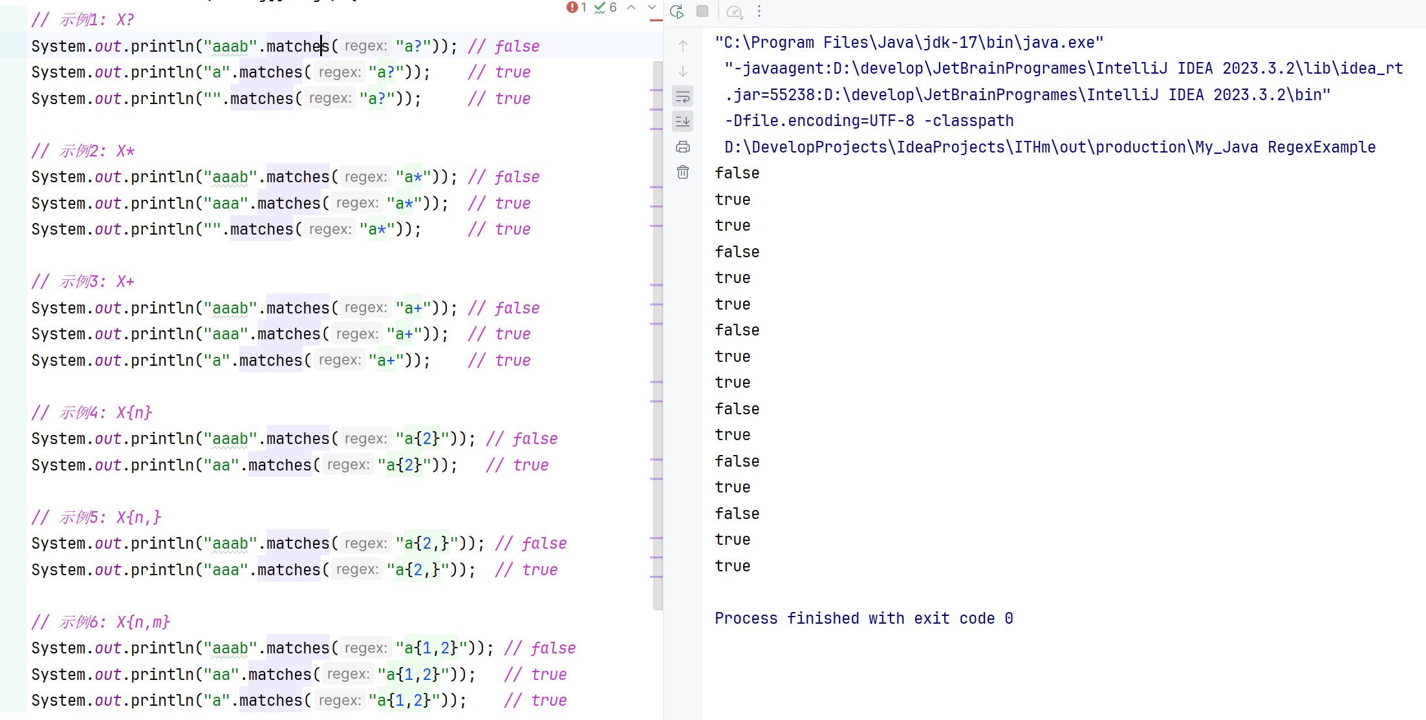Screen dimensions: 1426x720
Task: Click the last line "a".matches("a{1,2}")
Action: (299, 700)
